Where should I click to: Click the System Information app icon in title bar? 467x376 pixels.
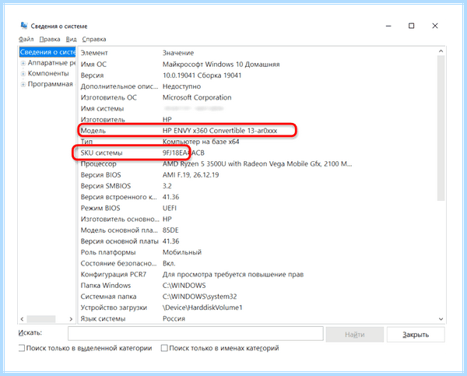coord(24,26)
